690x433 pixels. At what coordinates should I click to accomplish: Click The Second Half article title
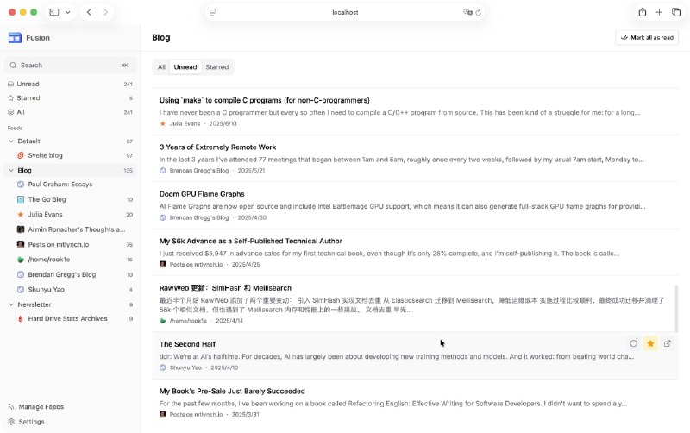tap(187, 344)
